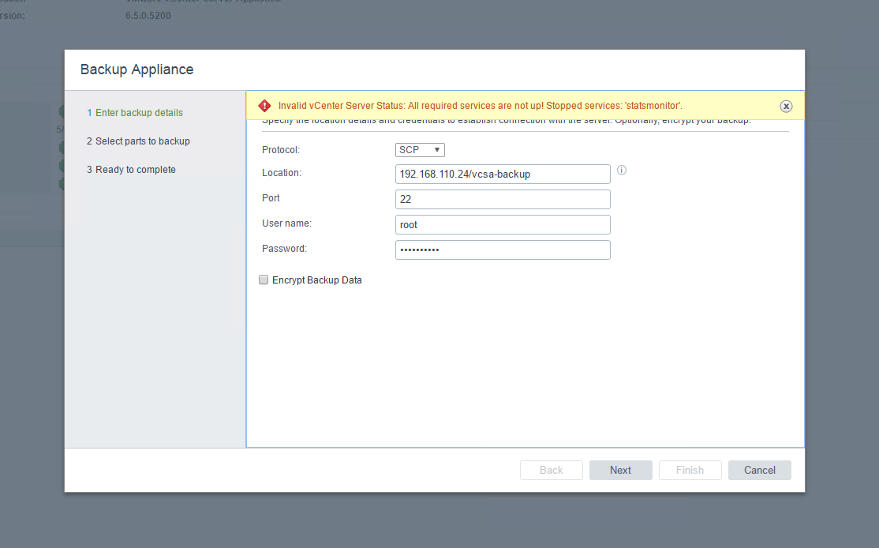Viewport: 879px width, 548px height.
Task: Click the Backup Appliance dialog title
Action: [x=137, y=69]
